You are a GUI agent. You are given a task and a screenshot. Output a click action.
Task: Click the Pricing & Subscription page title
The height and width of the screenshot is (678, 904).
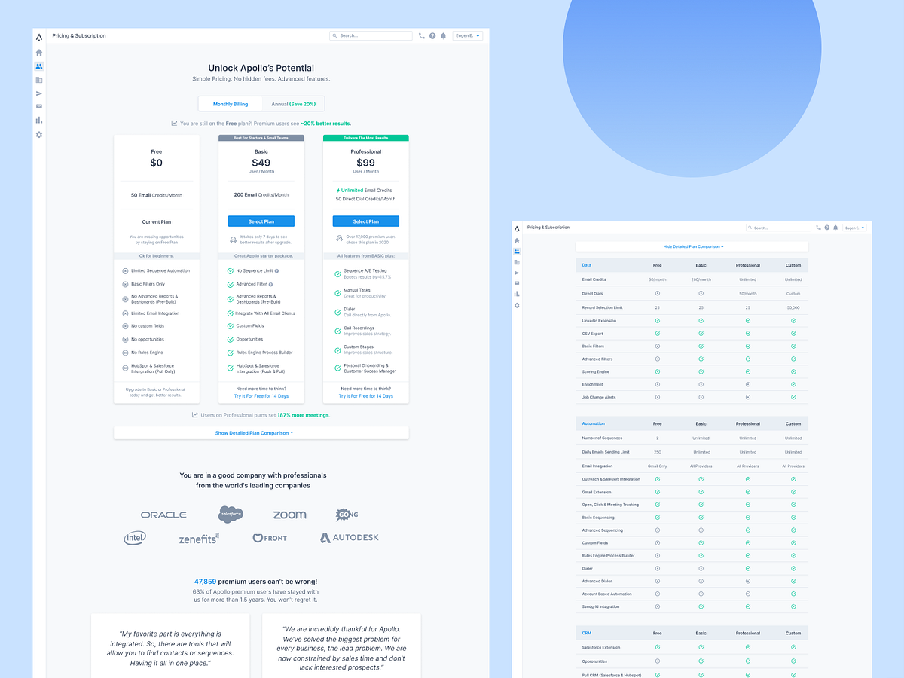(78, 35)
